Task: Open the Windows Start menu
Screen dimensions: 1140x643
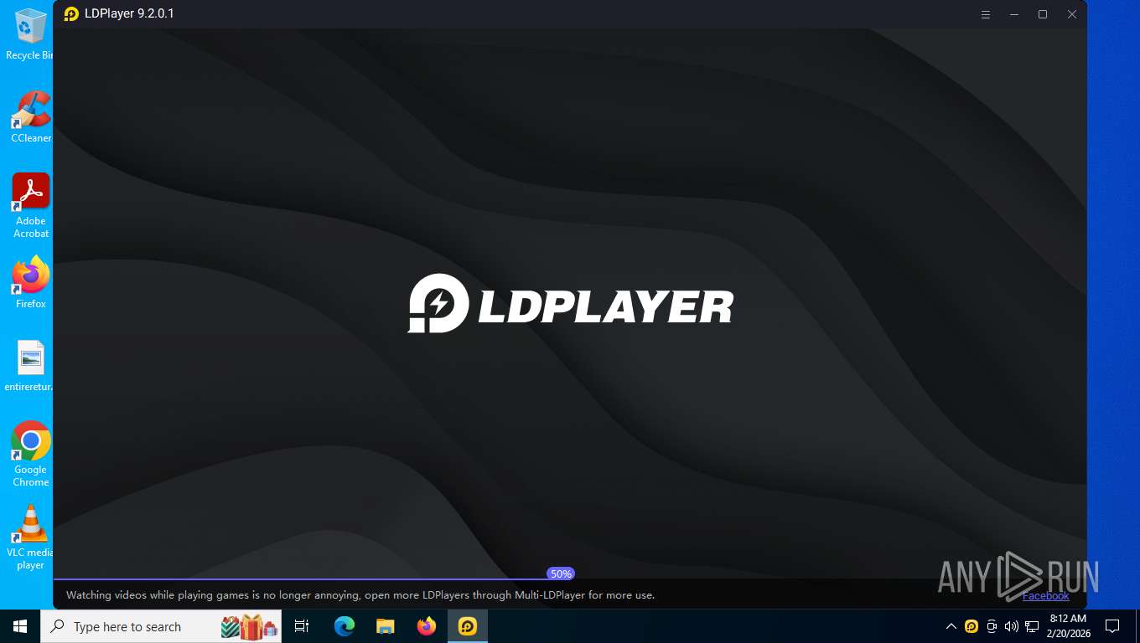Action: (20, 626)
